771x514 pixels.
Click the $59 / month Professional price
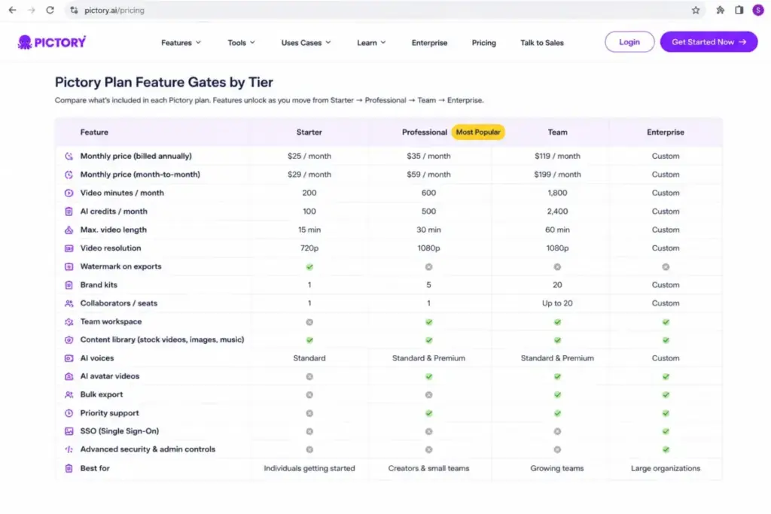pyautogui.click(x=428, y=175)
